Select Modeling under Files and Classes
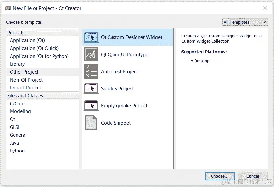This screenshot has width=274, height=187. (43, 111)
